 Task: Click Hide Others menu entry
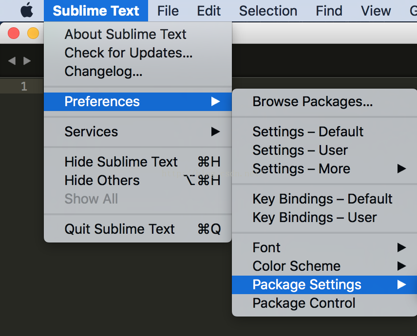click(x=138, y=180)
